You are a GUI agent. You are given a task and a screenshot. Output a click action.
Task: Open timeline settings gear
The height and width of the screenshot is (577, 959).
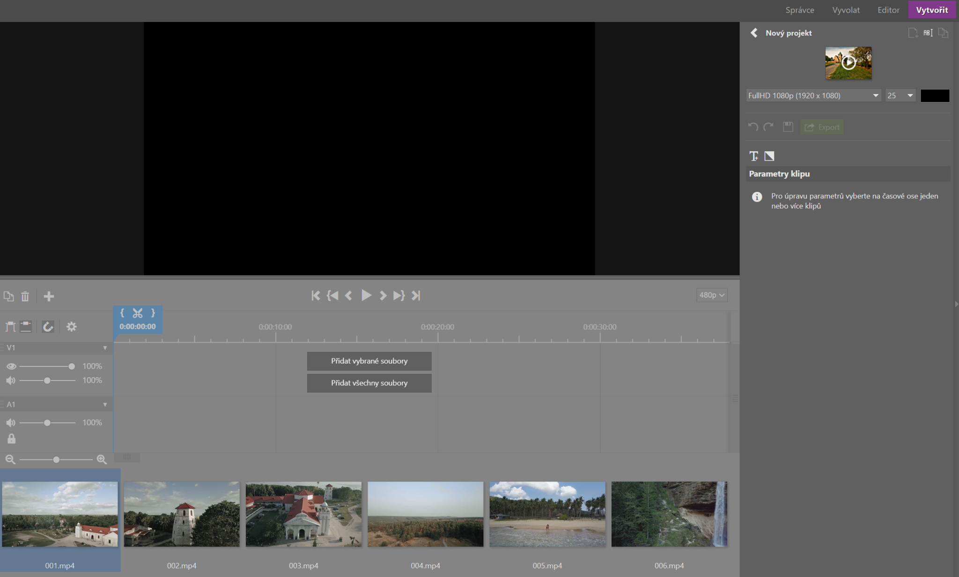point(71,327)
